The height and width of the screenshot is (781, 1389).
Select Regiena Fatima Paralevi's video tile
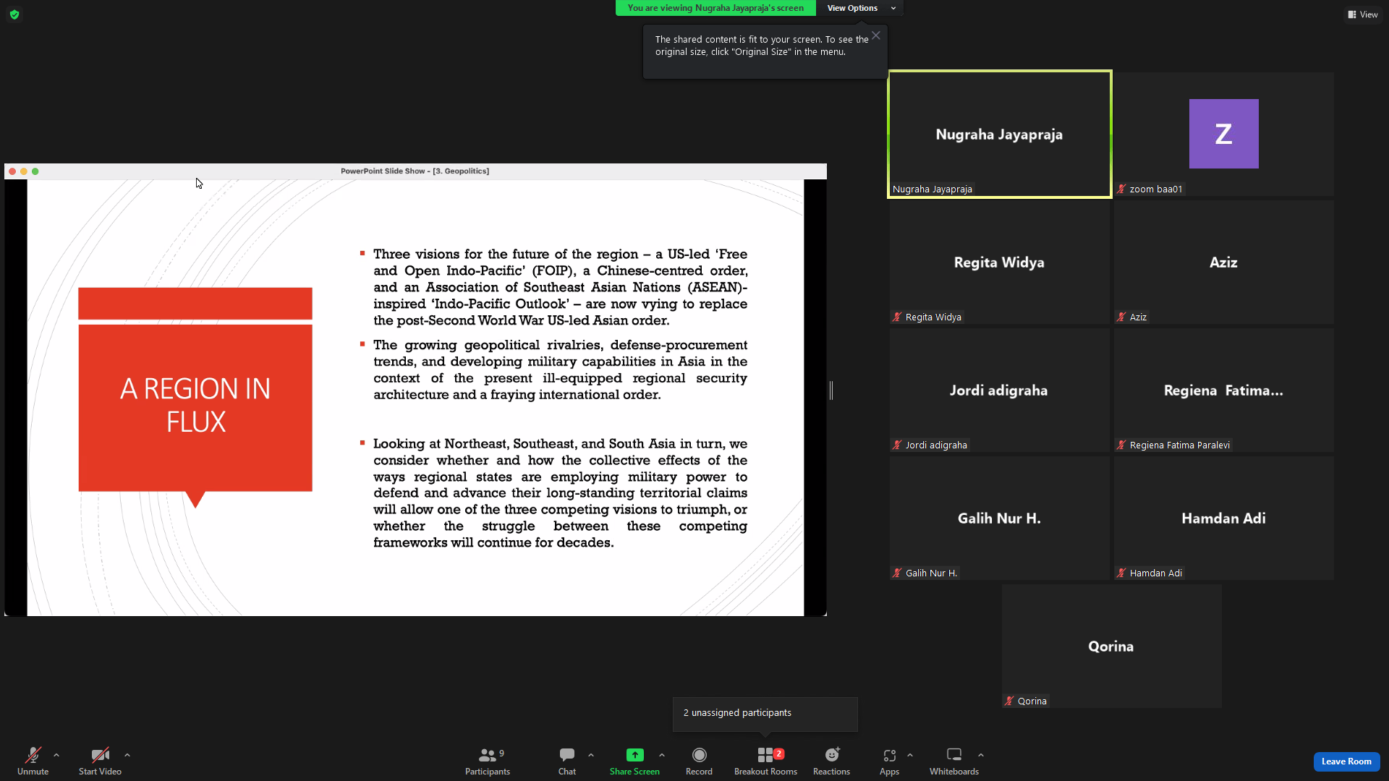pos(1223,390)
